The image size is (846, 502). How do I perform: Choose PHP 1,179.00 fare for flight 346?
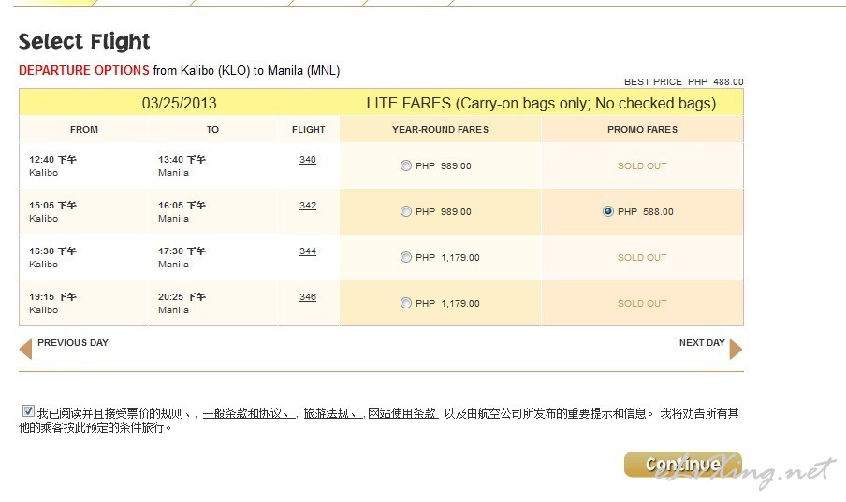(x=405, y=304)
